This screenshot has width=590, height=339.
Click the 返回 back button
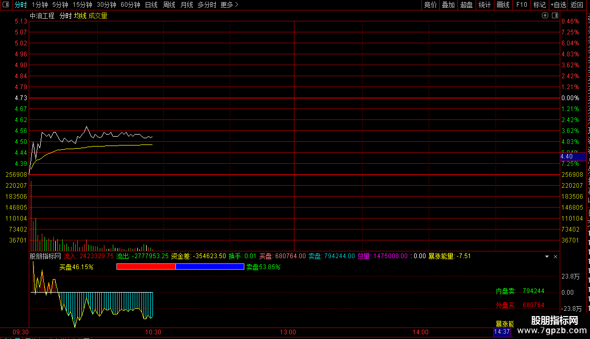point(577,5)
